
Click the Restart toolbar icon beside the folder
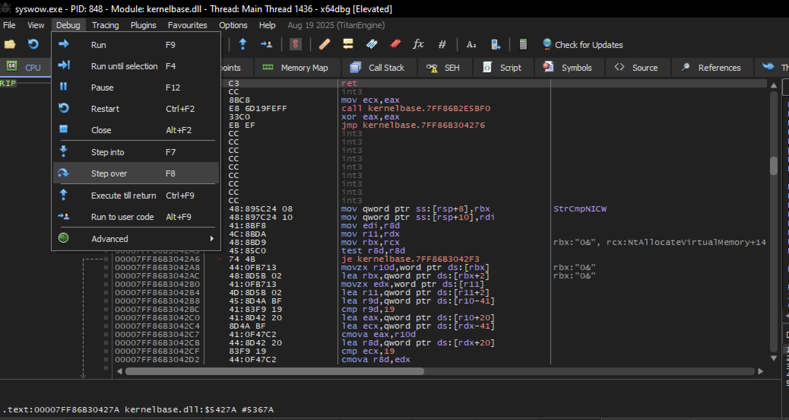point(33,45)
